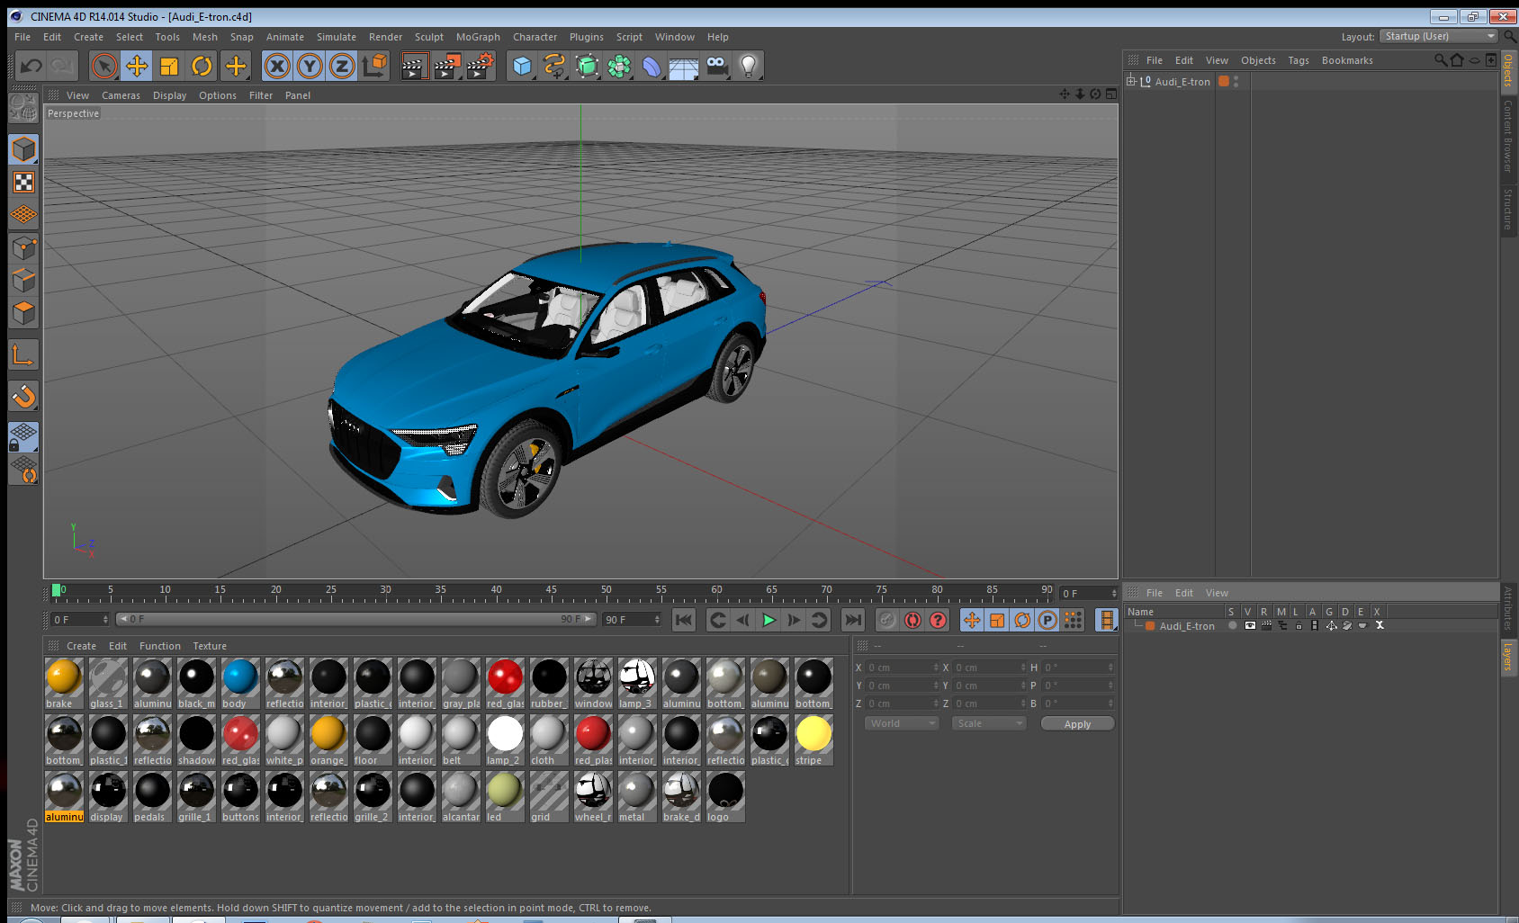
Task: Open the Deformer objects icon
Action: pos(652,66)
